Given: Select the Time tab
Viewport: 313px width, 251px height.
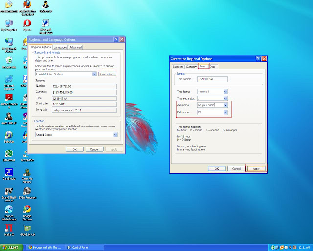Looking at the screenshot, I should tap(203, 66).
